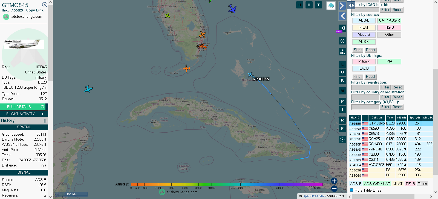Close the GTMO845 aircraft info panel
This screenshot has height=199, width=438.
tap(45, 5)
